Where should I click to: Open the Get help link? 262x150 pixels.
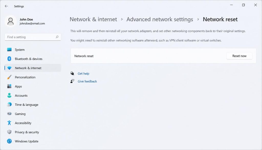(x=83, y=74)
